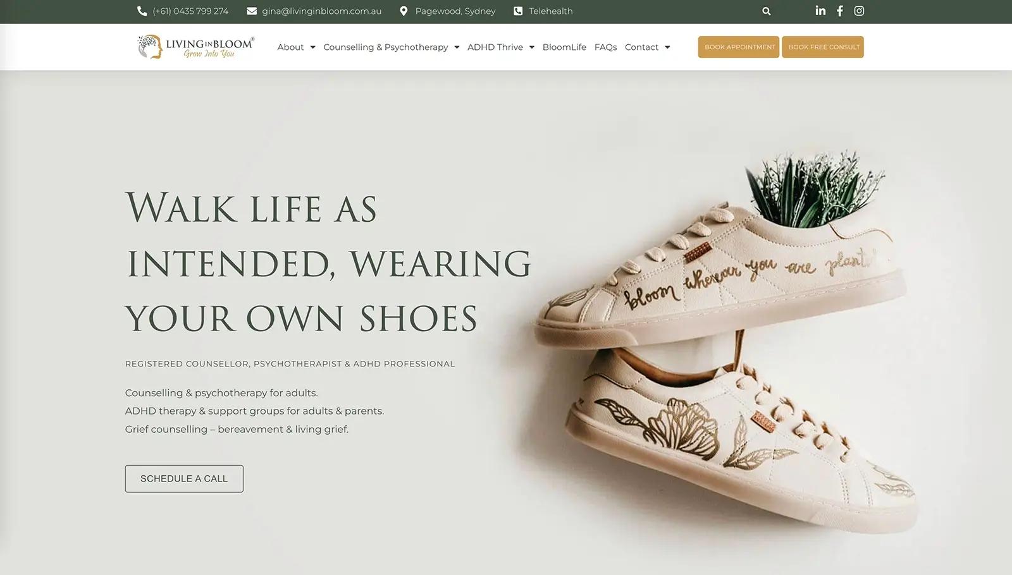Click the gina@livinginbloom.com.au email link
This screenshot has height=575, width=1012.
[321, 11]
